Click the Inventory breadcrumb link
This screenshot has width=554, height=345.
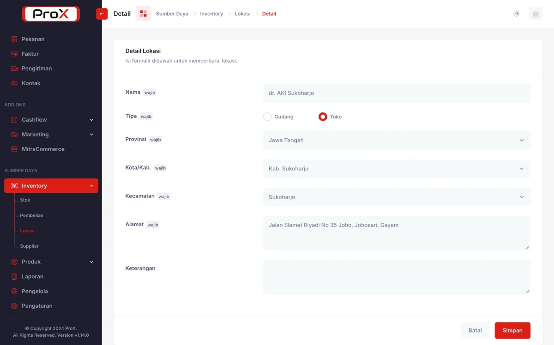point(211,14)
